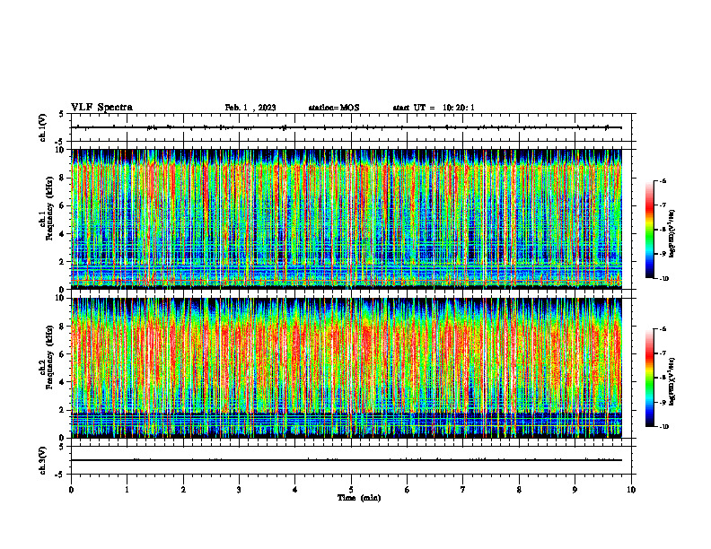Screen dimensions: 711x549
Task: Click the "4" kHz tick on ch.1 frequency axis
Action: coord(63,234)
